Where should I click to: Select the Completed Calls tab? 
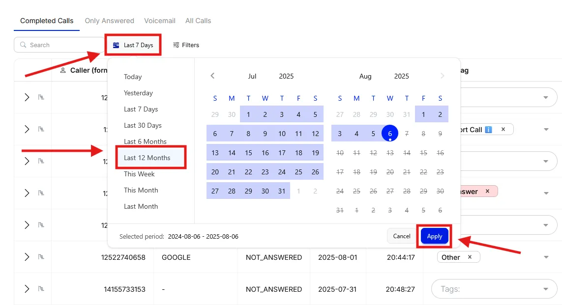[x=47, y=21]
